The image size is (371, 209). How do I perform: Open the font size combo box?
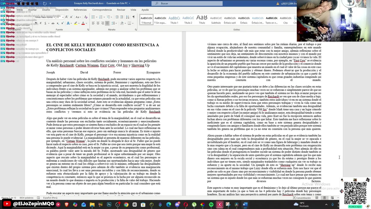point(60,17)
